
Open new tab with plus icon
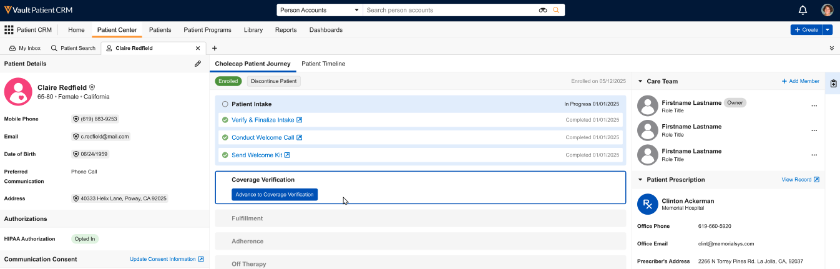click(x=214, y=48)
